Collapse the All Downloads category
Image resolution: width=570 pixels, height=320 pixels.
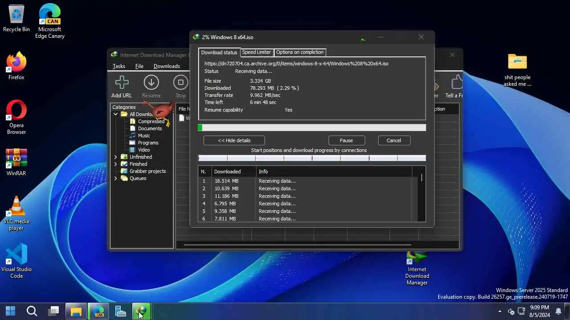(115, 114)
